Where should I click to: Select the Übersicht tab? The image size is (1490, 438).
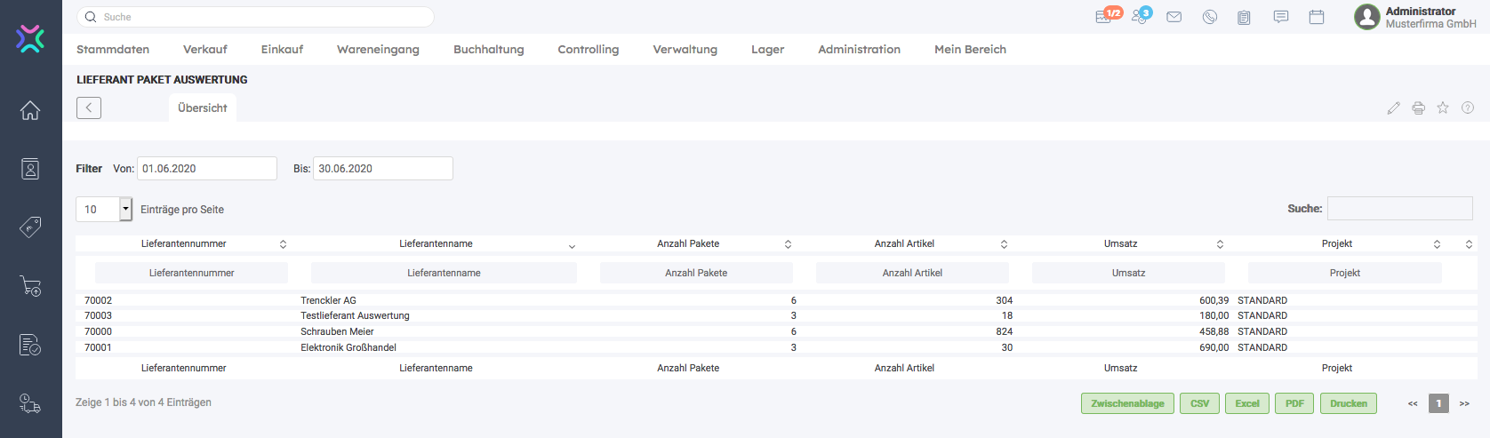(202, 108)
